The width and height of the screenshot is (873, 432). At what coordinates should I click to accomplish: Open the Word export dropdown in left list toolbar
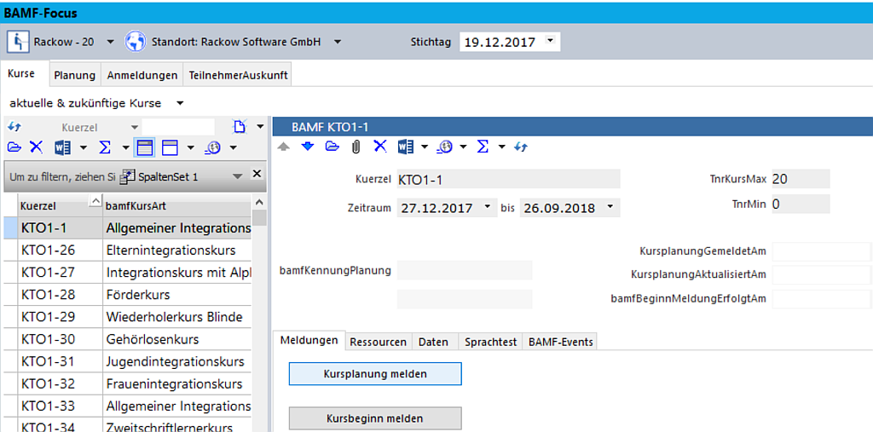(x=83, y=148)
